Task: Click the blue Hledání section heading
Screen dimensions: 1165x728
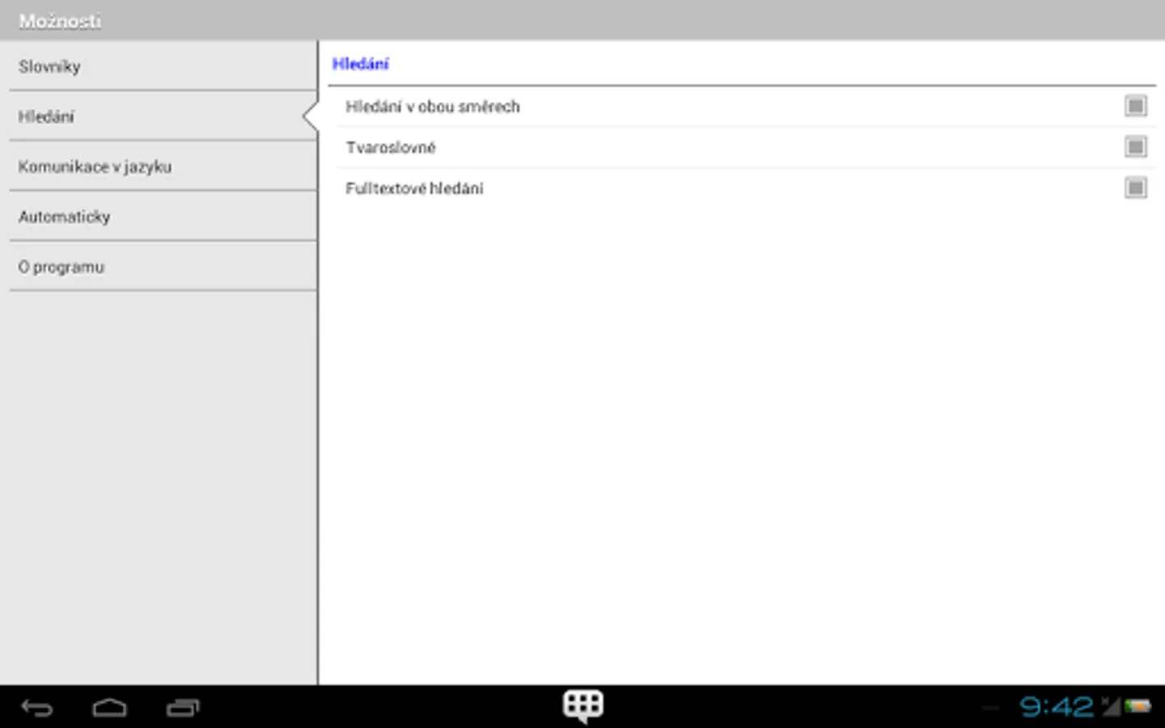Action: [x=361, y=64]
